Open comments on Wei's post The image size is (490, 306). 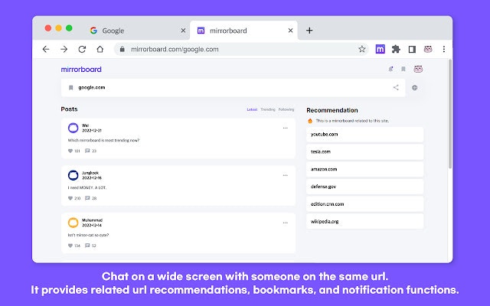click(x=87, y=151)
